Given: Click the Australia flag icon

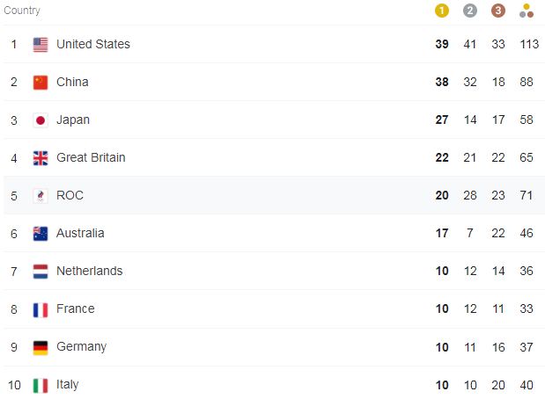Looking at the screenshot, I should [41, 234].
